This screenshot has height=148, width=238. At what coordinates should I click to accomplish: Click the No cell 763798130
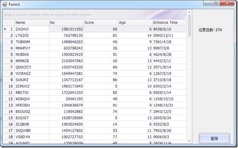66,35
